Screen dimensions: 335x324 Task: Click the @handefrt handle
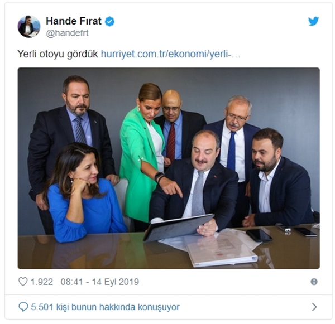coord(68,33)
